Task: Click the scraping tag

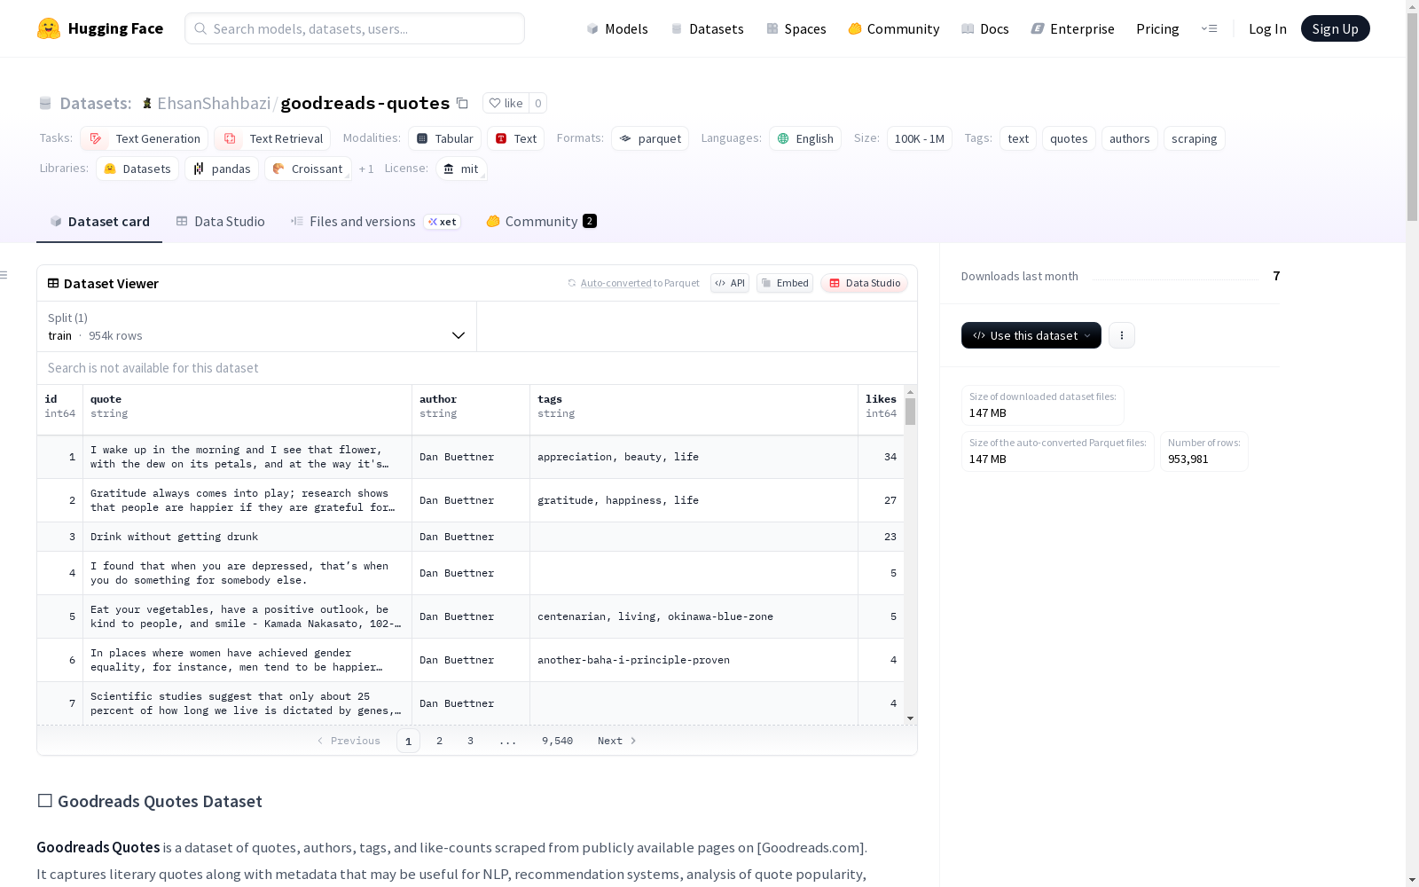Action: tap(1195, 138)
